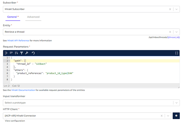Screen dimensions: 186x122
Task: Open the Input transformer dropdown arrow
Action: [x=176, y=103]
